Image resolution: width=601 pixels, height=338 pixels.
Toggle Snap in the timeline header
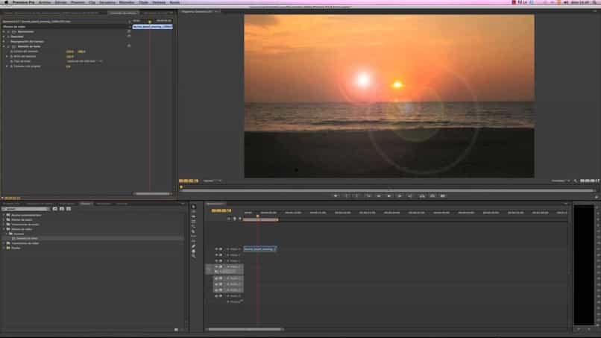point(229,219)
